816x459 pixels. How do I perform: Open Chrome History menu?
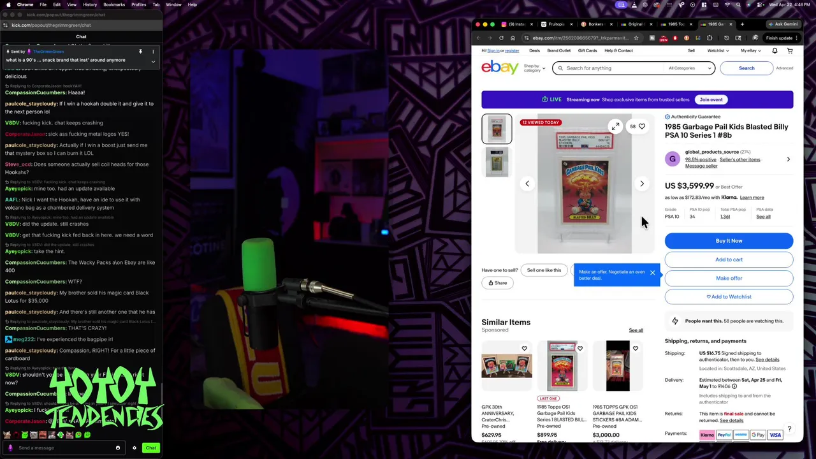click(x=90, y=4)
